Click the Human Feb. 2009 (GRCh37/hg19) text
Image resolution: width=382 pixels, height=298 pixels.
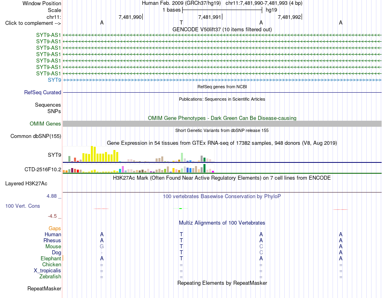[181, 3]
